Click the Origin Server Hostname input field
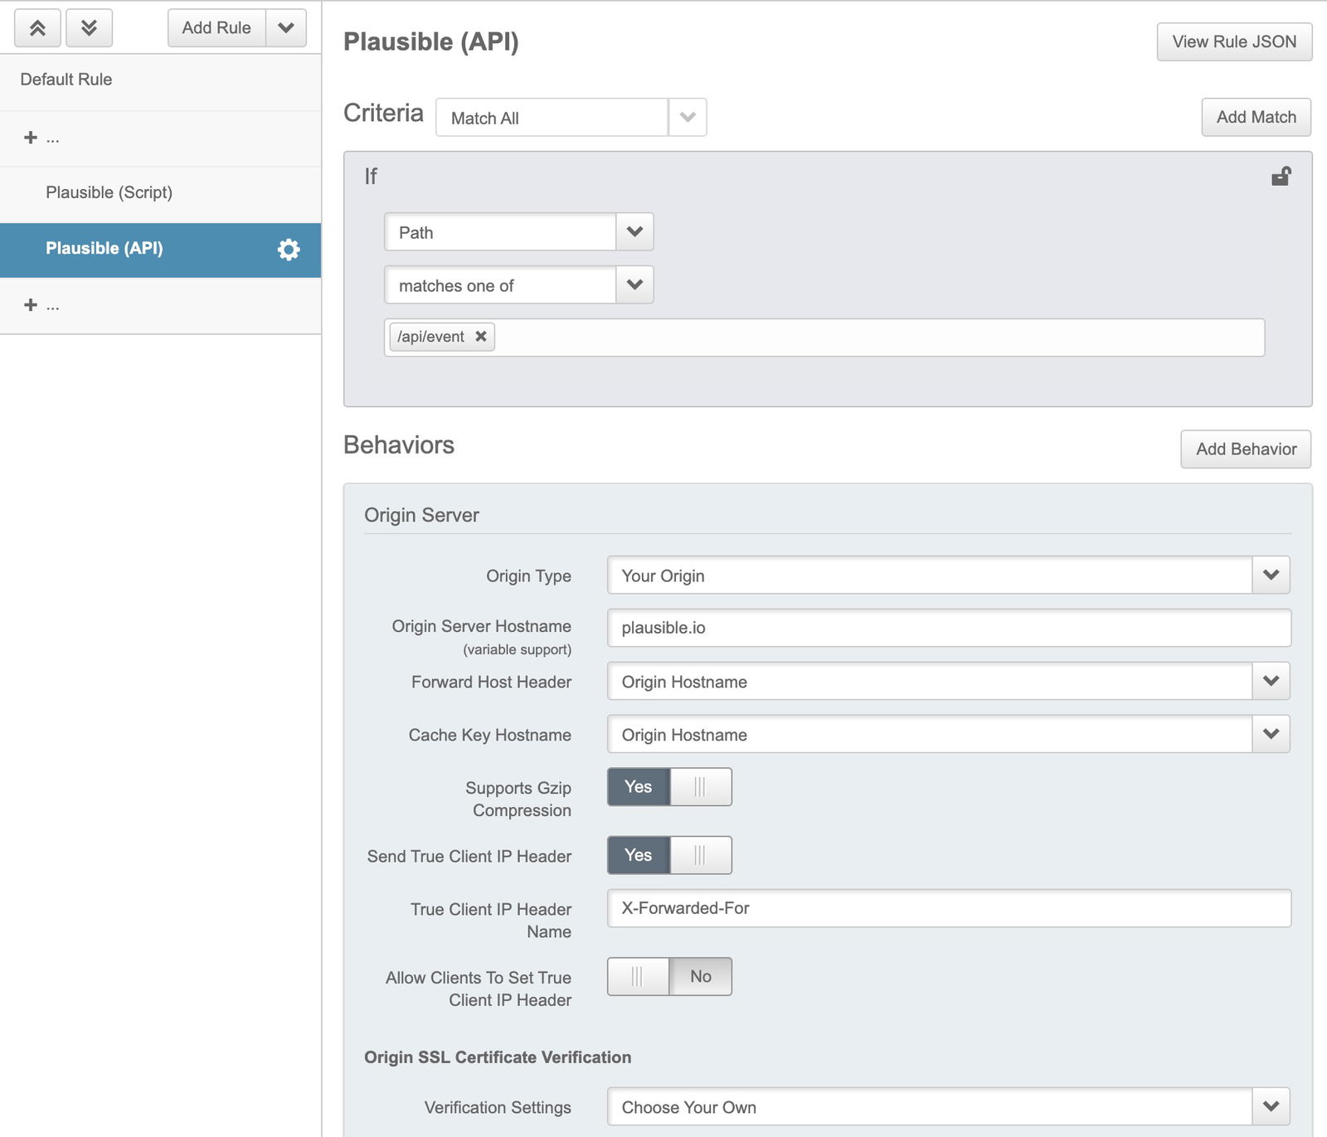This screenshot has width=1327, height=1137. point(948,628)
